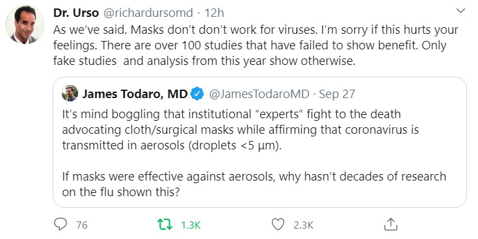The image size is (478, 239).
Task: Select Dr. Urso's tweet text about masks
Action: click(256, 45)
